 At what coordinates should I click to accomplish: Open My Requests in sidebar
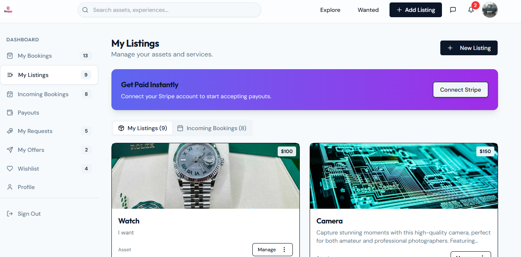click(x=35, y=131)
